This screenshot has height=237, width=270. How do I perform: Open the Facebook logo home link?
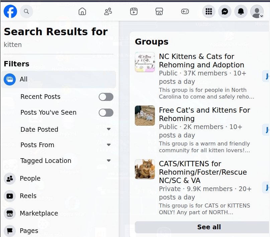coord(10,11)
